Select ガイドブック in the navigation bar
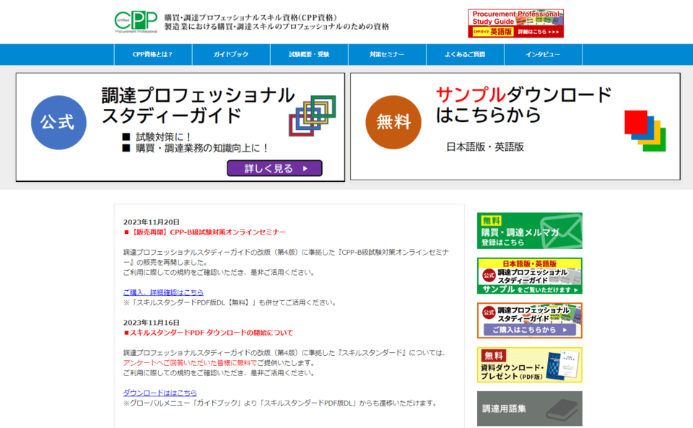 click(231, 55)
